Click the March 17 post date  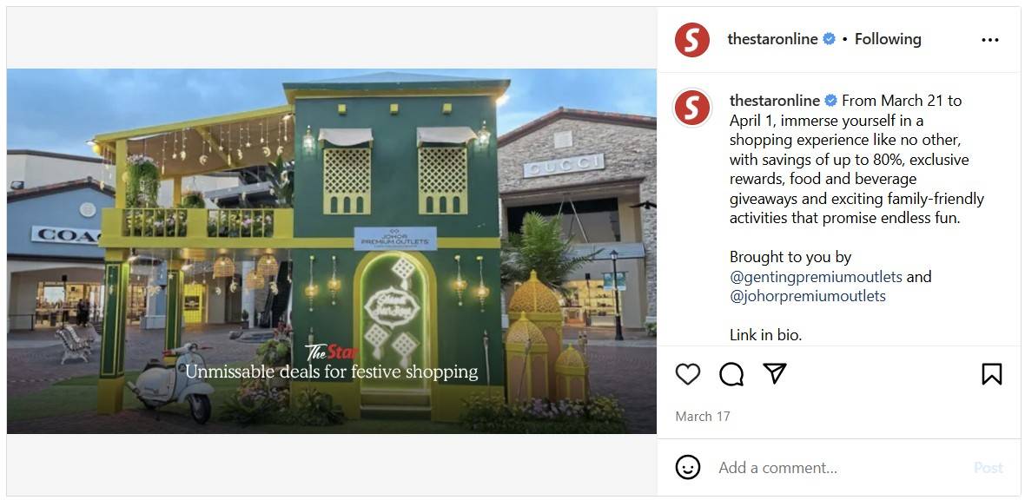point(703,417)
